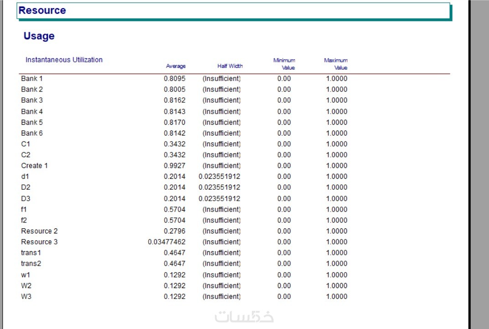The height and width of the screenshot is (329, 489).
Task: Select the C1 row label
Action: [26, 144]
